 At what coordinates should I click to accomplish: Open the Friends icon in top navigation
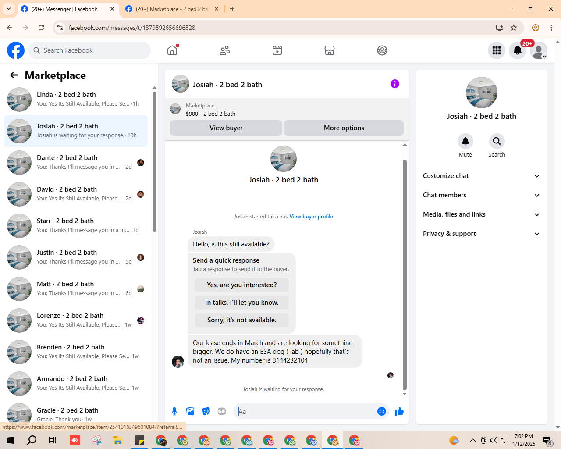point(225,50)
